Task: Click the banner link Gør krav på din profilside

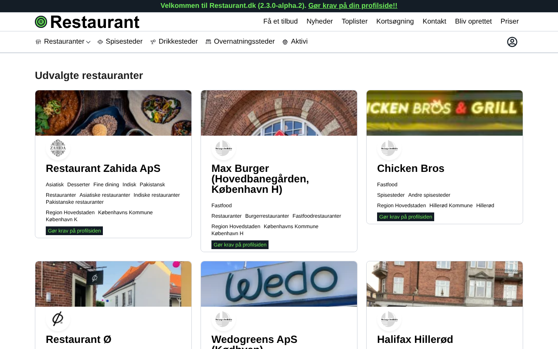Action: coord(353,6)
